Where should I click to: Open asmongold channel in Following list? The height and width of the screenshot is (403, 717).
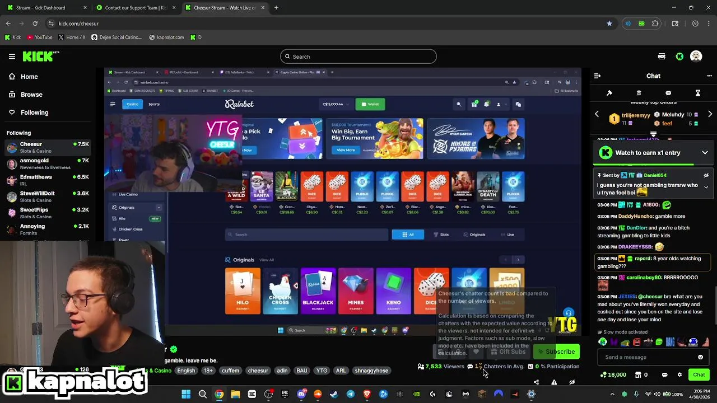pos(48,164)
